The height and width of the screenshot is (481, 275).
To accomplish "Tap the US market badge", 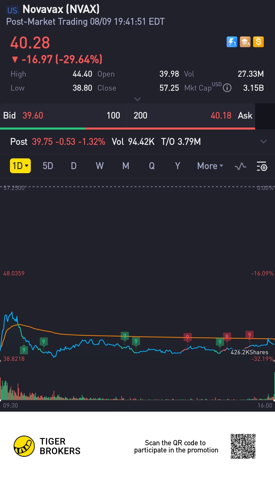I will tap(12, 10).
